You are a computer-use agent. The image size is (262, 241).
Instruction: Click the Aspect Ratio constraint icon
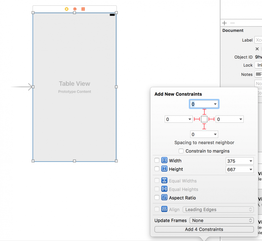click(x=165, y=198)
